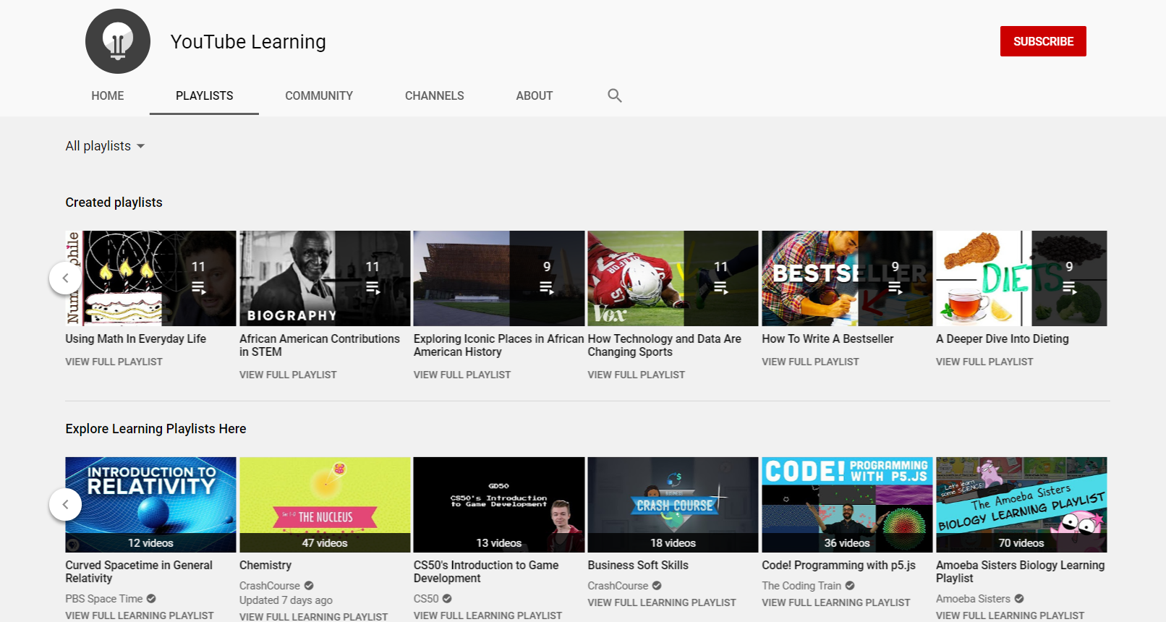Click verified checkmark next to The Coding Train
Screen dimensions: 1166x622
850,586
